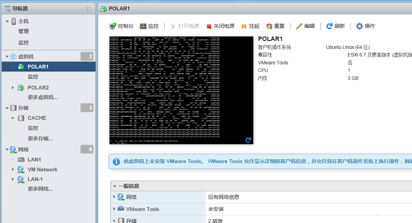Select POLAR1 in the navigator tree
The image size is (412, 223).
coord(38,67)
